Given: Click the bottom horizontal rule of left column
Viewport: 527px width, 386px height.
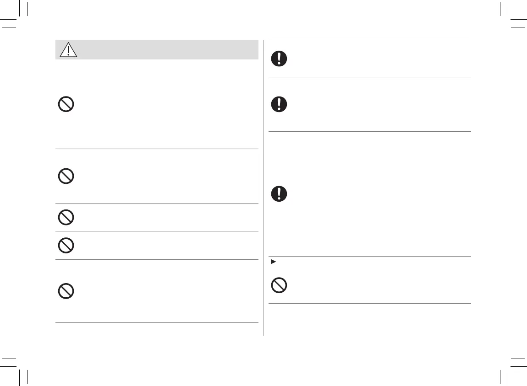Looking at the screenshot, I should pyautogui.click(x=157, y=323).
